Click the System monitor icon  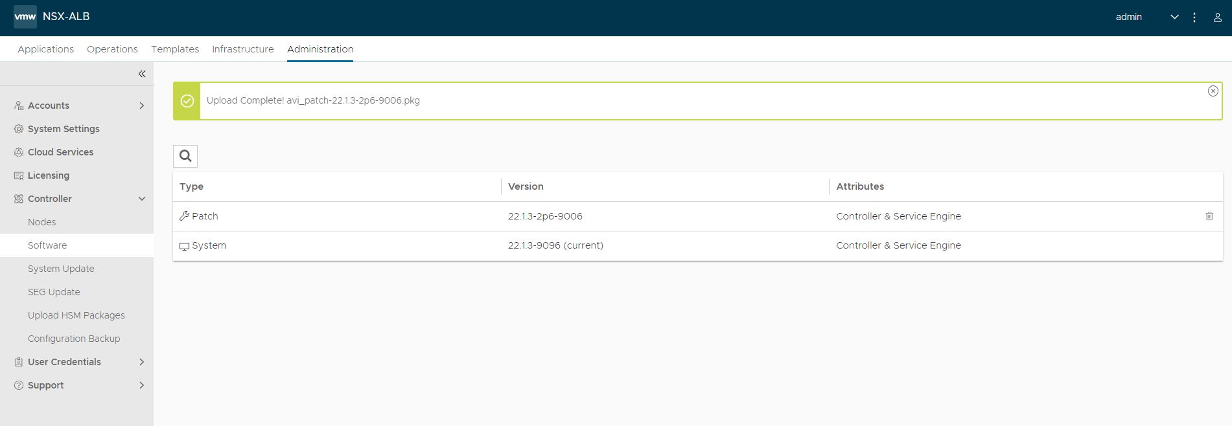pyautogui.click(x=185, y=246)
